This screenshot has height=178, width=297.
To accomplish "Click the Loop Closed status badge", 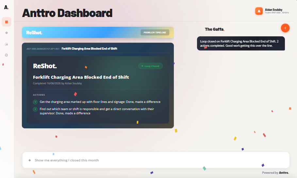I will click(150, 66).
